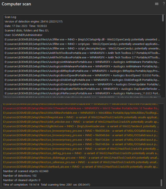Image resolution: width=166 pixels, height=189 pixels.
Task: Select the red Win10TweakerPortable.exe row
Action: 81,108
